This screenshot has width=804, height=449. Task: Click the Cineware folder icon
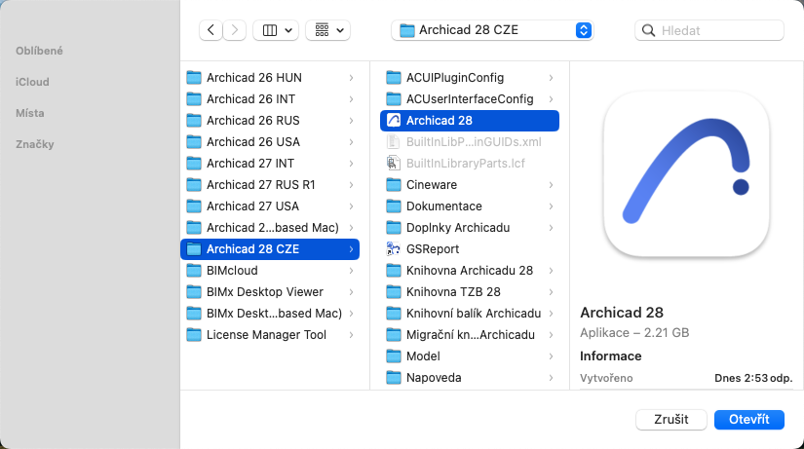pyautogui.click(x=394, y=185)
